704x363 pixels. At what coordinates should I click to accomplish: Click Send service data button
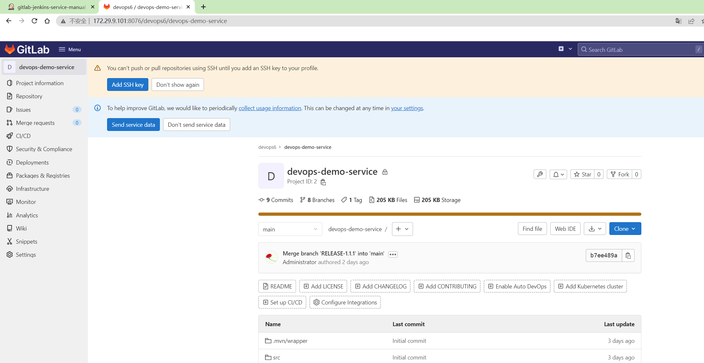133,125
